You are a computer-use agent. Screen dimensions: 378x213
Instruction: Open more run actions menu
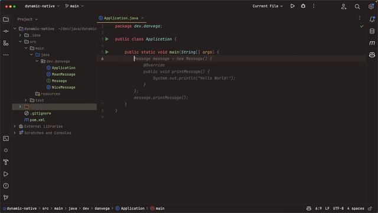click(x=314, y=6)
